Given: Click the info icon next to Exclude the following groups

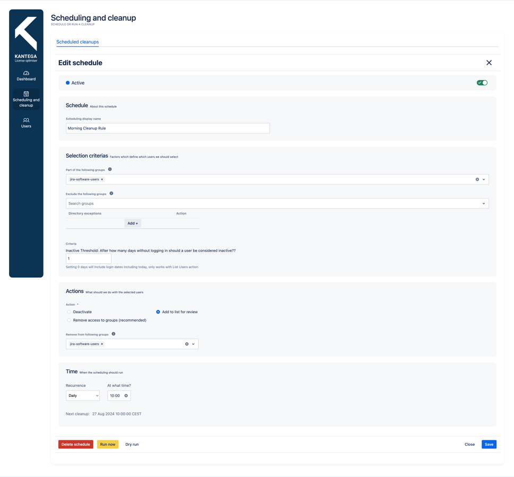Looking at the screenshot, I should click(111, 194).
